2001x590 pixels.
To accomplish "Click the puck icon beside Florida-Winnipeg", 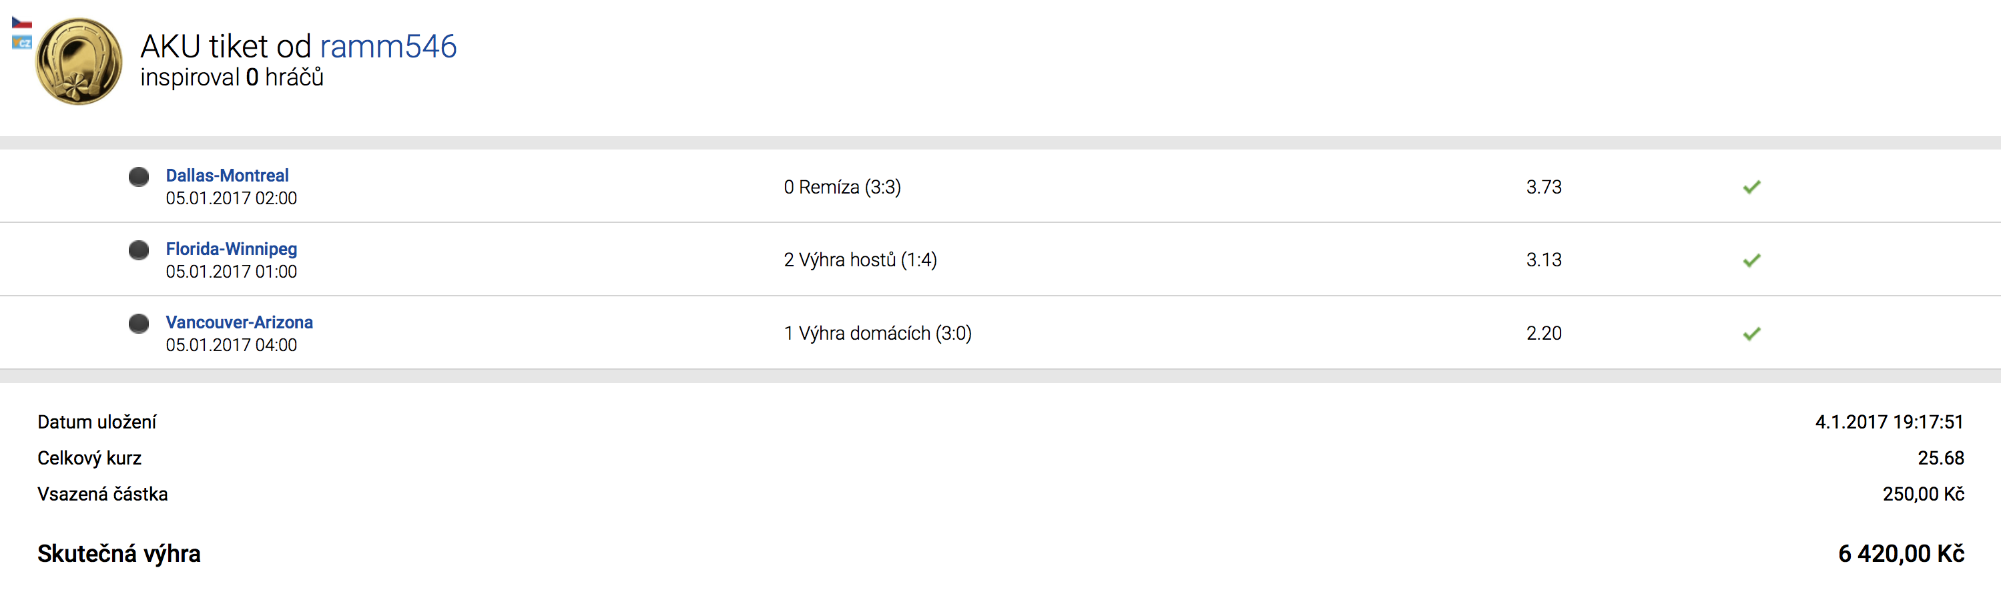I will coord(139,250).
